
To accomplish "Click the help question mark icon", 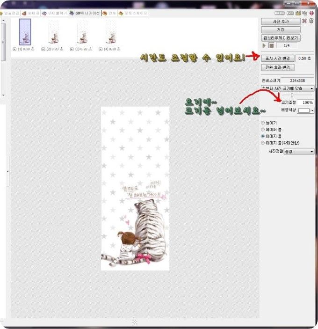I will tap(311, 13).
